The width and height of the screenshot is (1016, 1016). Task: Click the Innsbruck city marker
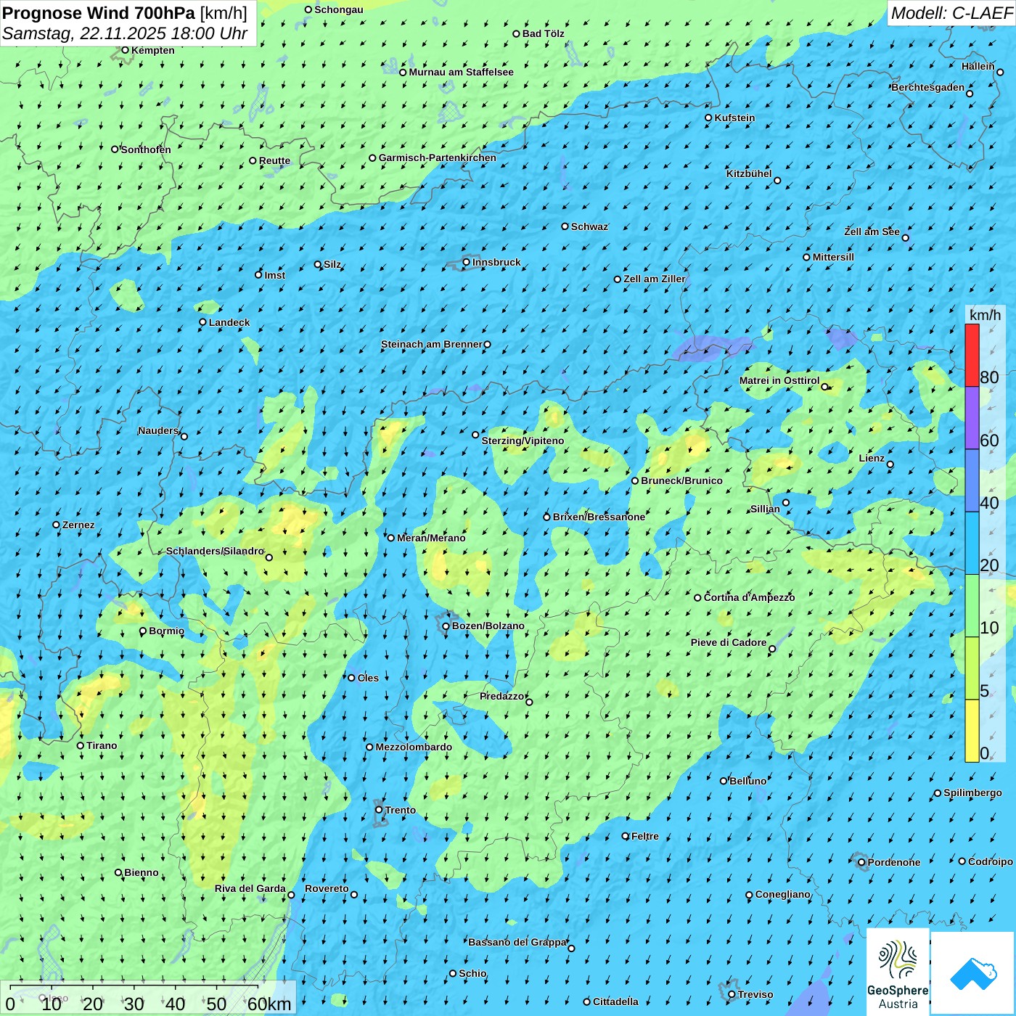click(x=467, y=262)
